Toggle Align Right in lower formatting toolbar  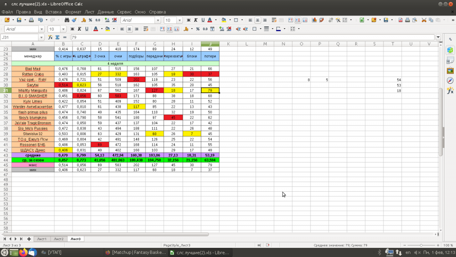(136, 29)
